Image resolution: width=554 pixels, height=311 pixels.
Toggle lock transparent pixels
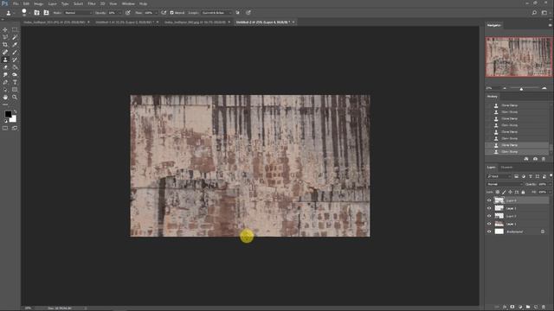[x=498, y=192]
